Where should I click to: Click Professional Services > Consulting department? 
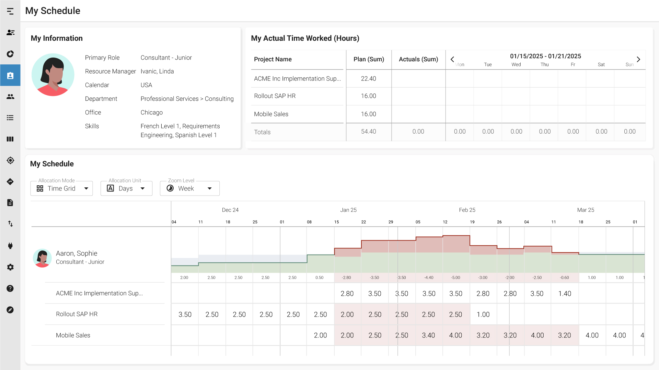[187, 99]
